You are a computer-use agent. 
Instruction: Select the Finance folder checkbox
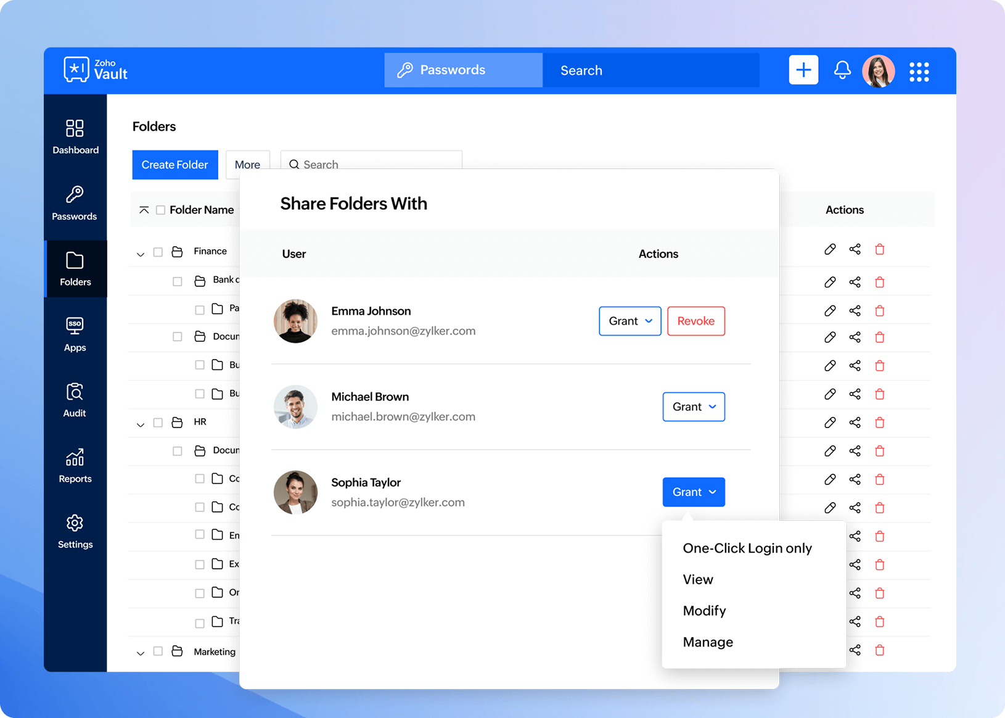(158, 251)
